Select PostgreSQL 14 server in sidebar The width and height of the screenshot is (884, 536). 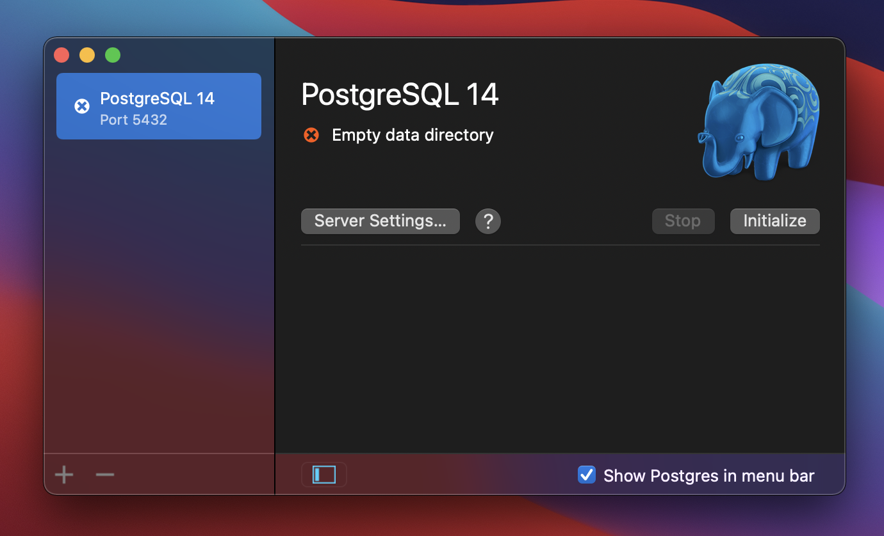[159, 106]
